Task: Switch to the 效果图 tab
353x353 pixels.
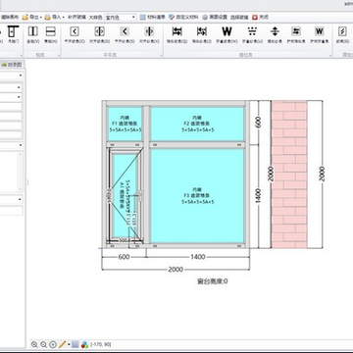Action: [13, 65]
